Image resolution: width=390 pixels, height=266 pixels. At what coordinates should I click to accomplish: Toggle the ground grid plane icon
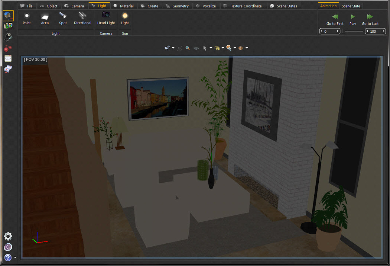[196, 48]
